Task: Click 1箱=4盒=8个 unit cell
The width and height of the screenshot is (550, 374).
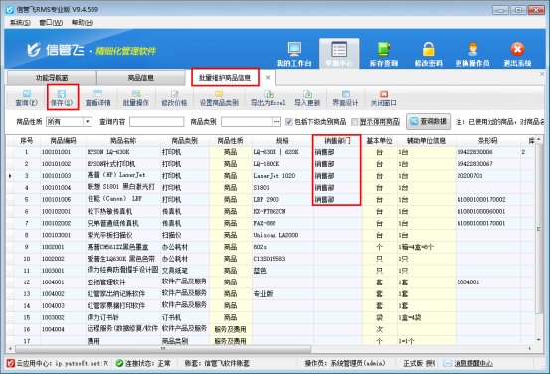Action: 426,247
